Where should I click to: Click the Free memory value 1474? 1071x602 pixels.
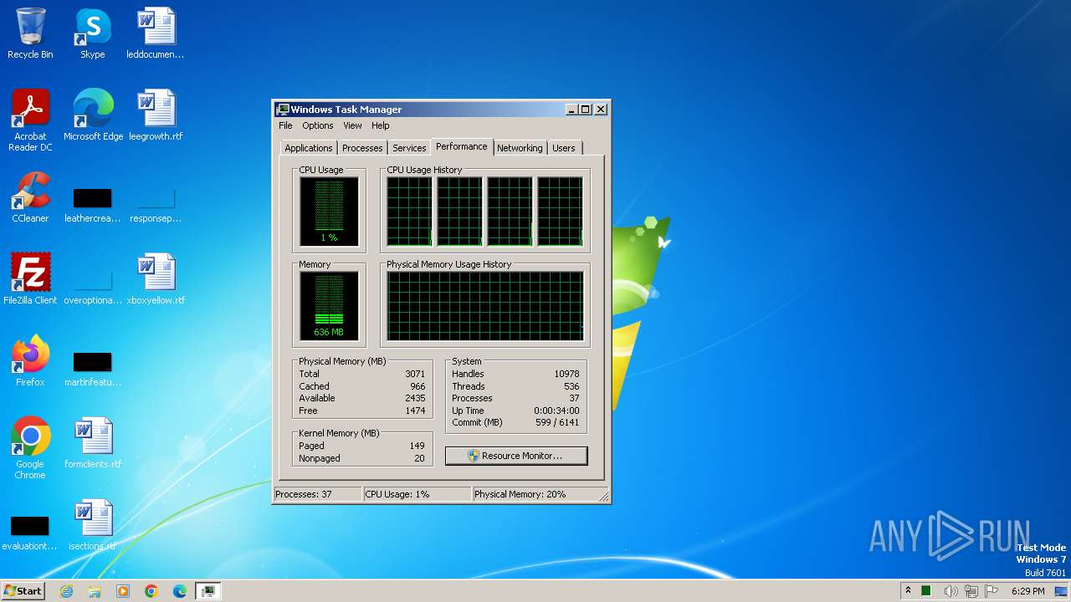point(415,411)
